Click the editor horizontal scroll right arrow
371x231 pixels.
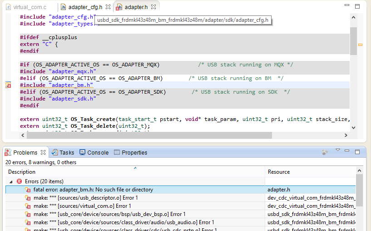pos(346,136)
